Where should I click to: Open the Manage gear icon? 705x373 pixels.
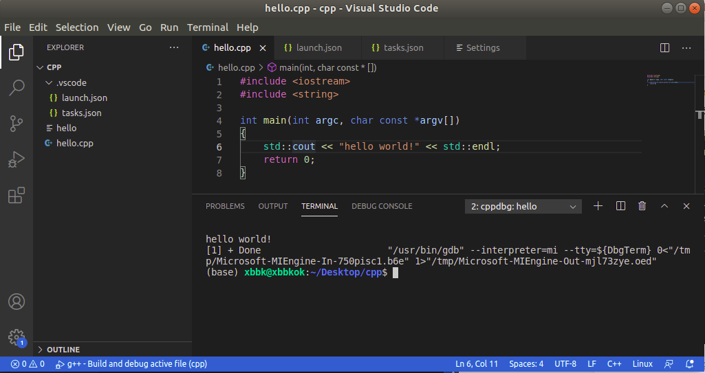17,337
